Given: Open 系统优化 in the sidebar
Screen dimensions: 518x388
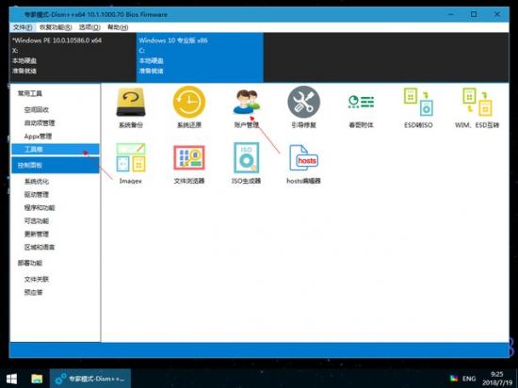Looking at the screenshot, I should (x=37, y=182).
